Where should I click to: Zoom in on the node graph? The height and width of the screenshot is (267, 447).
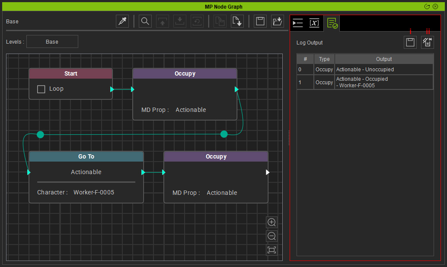coord(271,222)
